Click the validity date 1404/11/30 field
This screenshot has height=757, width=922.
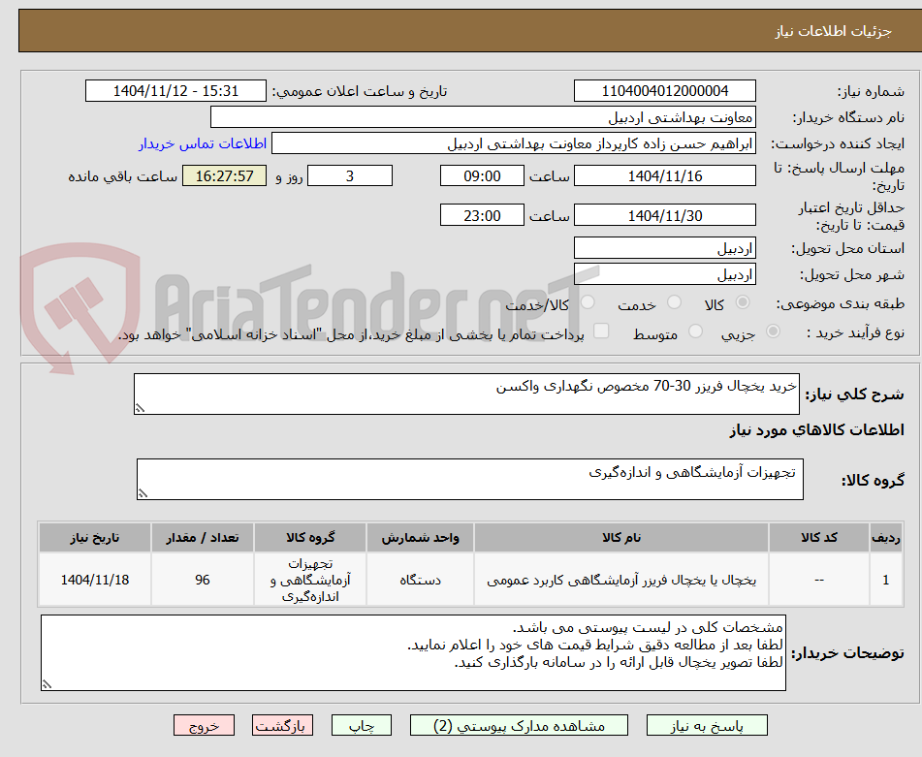(x=665, y=215)
